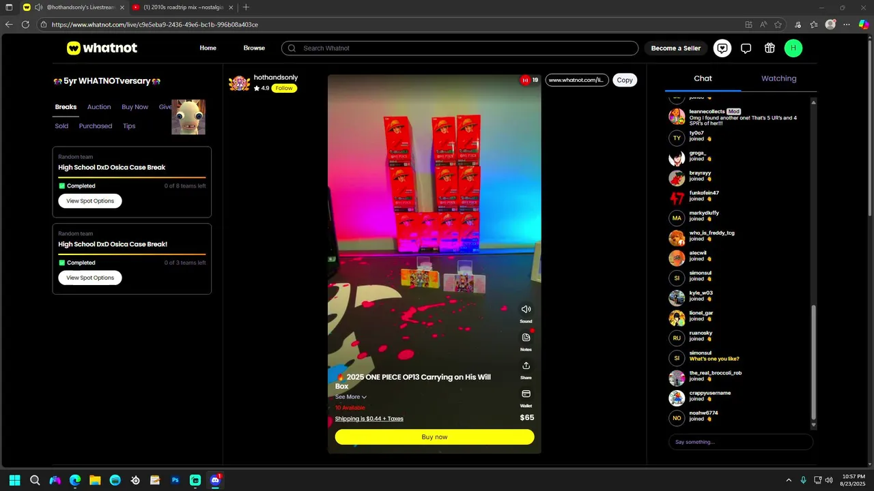
Task: Click the red live viewers badge
Action: (x=524, y=80)
